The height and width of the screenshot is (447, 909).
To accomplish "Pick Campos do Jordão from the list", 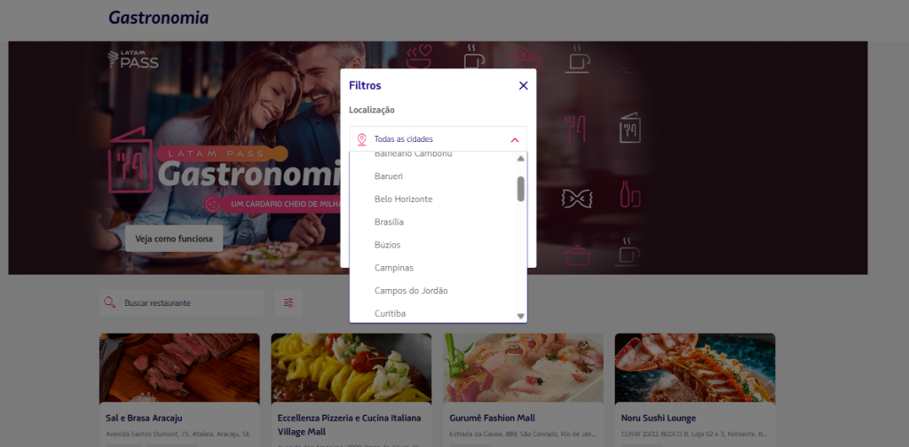I will 410,291.
